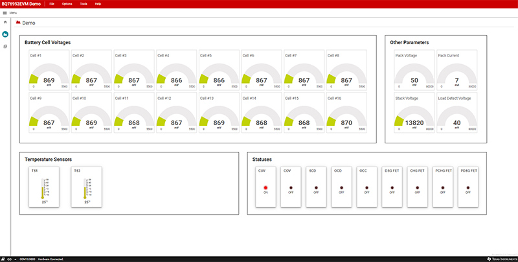The width and height of the screenshot is (518, 262).
Task: Open the Tools dropdown menu
Action: click(84, 4)
